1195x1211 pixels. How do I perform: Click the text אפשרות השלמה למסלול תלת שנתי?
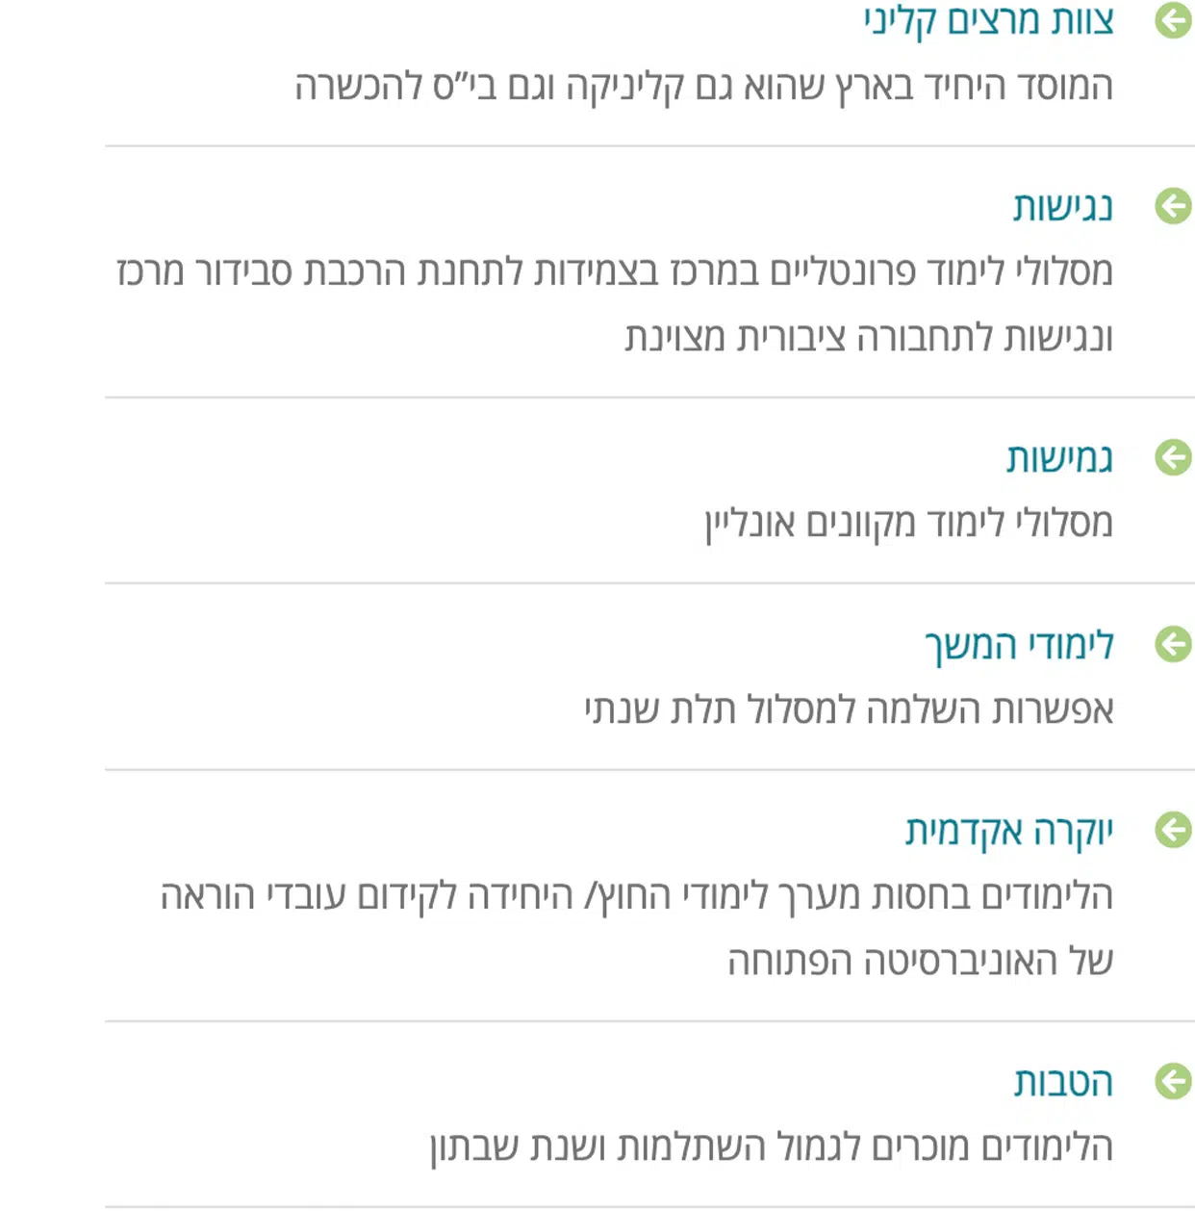click(x=849, y=710)
